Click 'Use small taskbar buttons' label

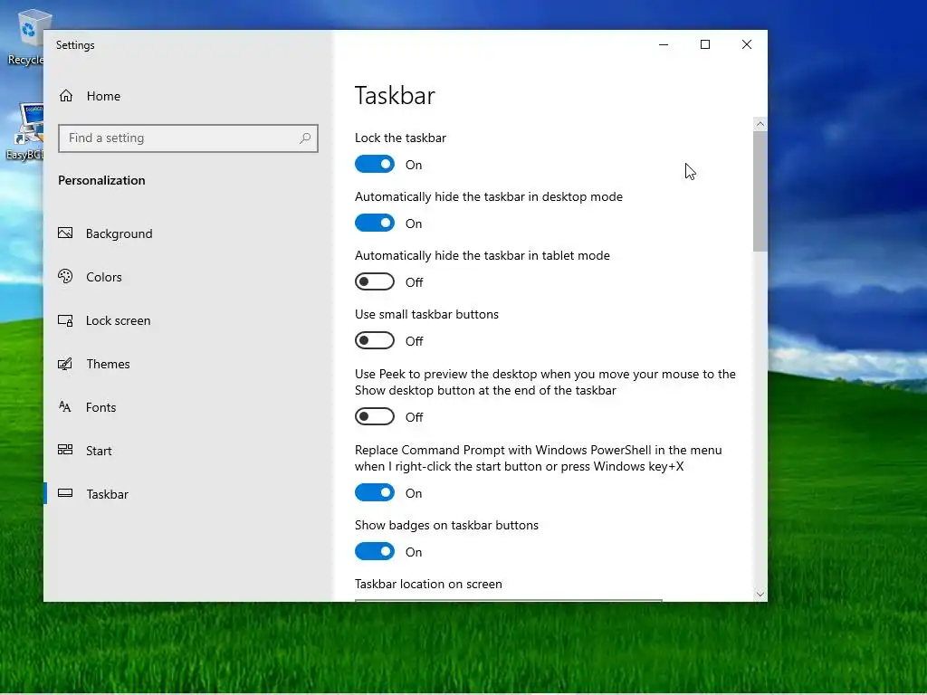click(x=427, y=314)
